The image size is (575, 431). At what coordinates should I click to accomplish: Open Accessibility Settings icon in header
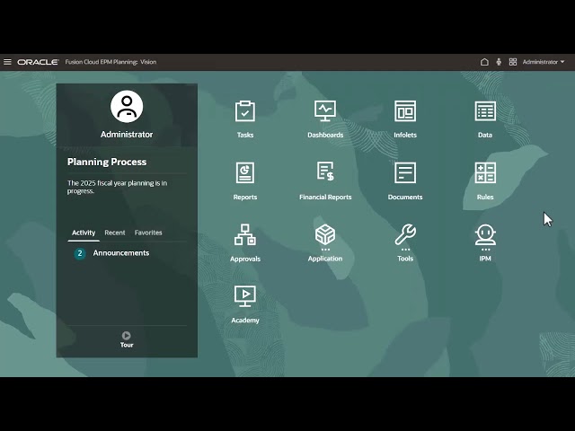(499, 62)
